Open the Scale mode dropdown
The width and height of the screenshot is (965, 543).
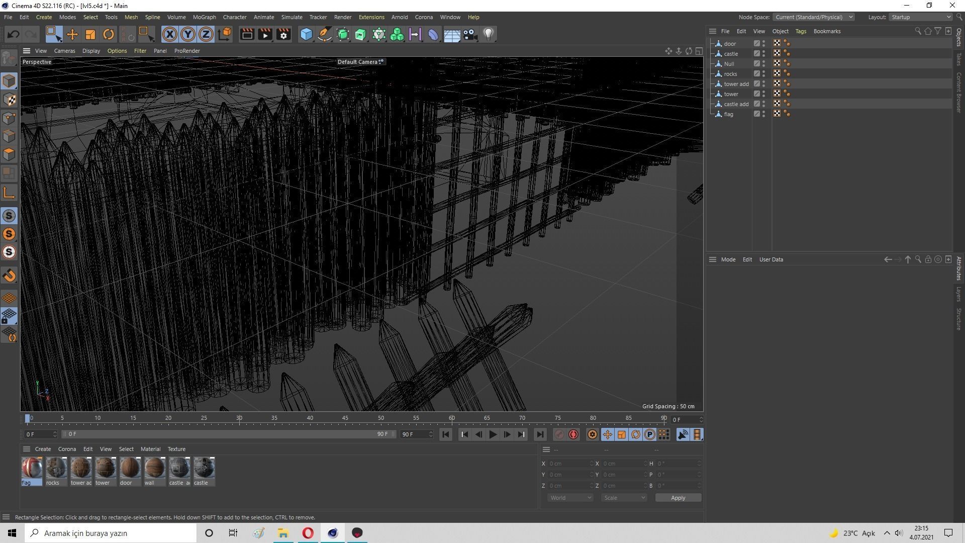click(x=624, y=498)
